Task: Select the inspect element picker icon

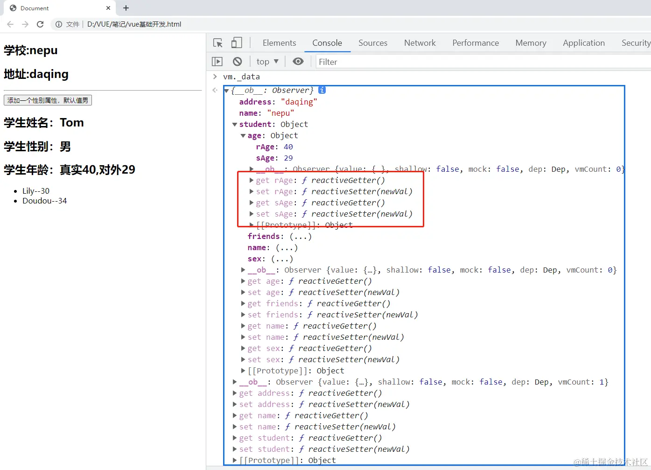Action: 218,43
